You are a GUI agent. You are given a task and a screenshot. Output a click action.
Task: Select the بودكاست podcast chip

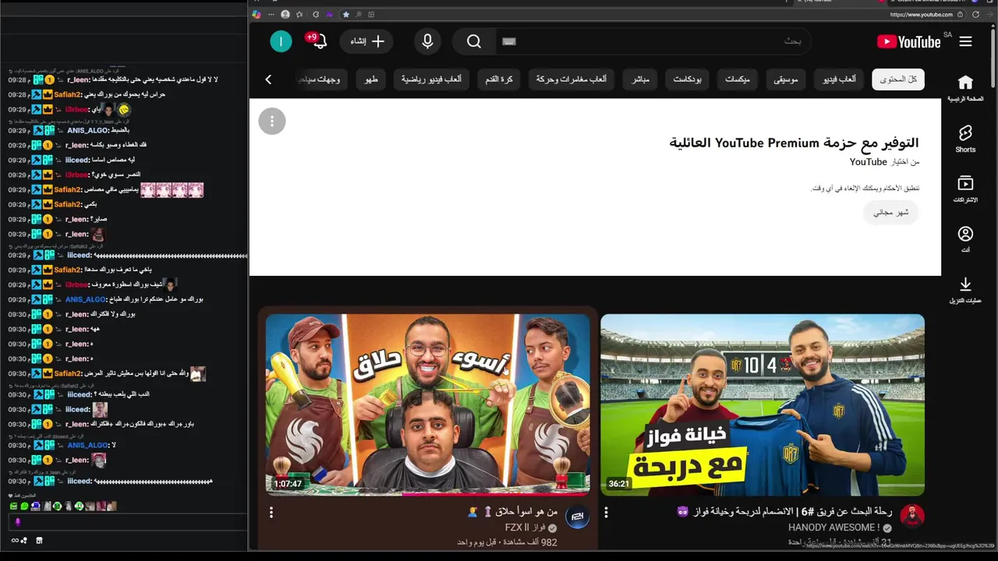688,79
